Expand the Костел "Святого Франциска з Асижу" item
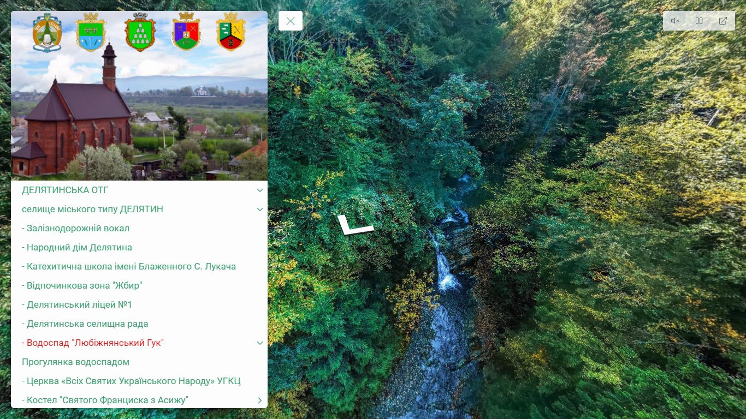Viewport: 746px width, 419px height. pyautogui.click(x=260, y=400)
